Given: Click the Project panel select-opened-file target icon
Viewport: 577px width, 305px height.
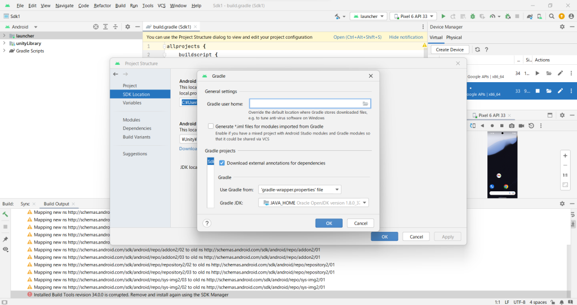Looking at the screenshot, I should [x=96, y=27].
